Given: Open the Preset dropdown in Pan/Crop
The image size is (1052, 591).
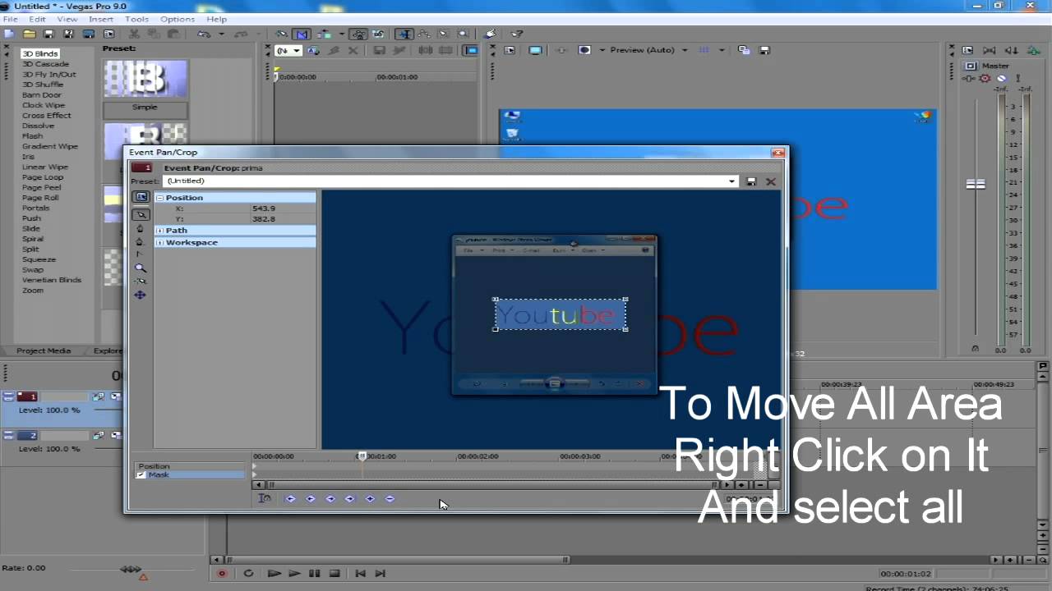Looking at the screenshot, I should point(731,181).
